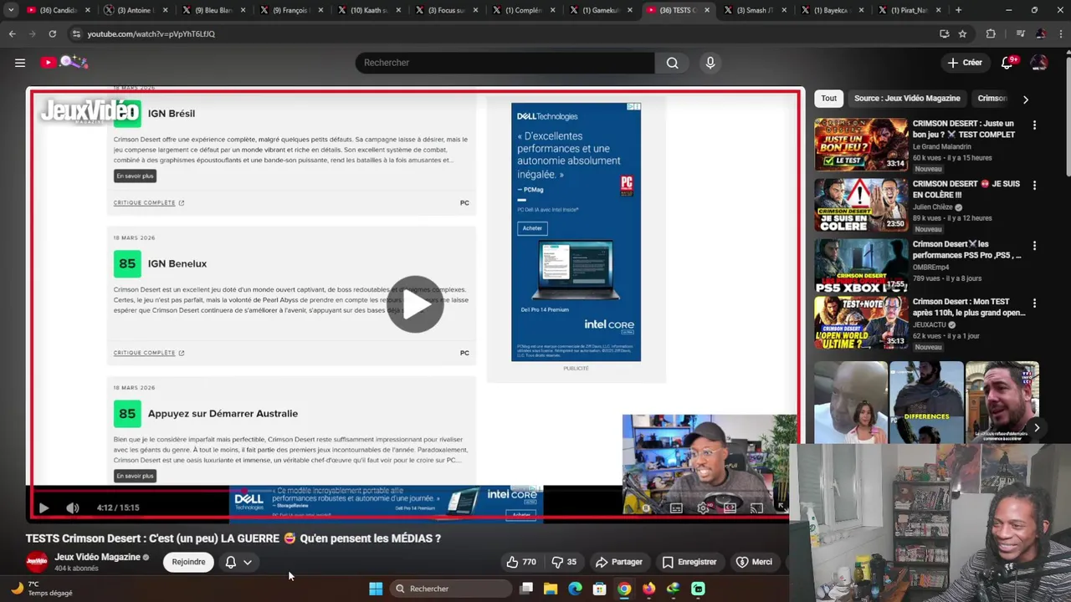Mute the video using the speaker icon
Image resolution: width=1071 pixels, height=602 pixels.
[73, 508]
